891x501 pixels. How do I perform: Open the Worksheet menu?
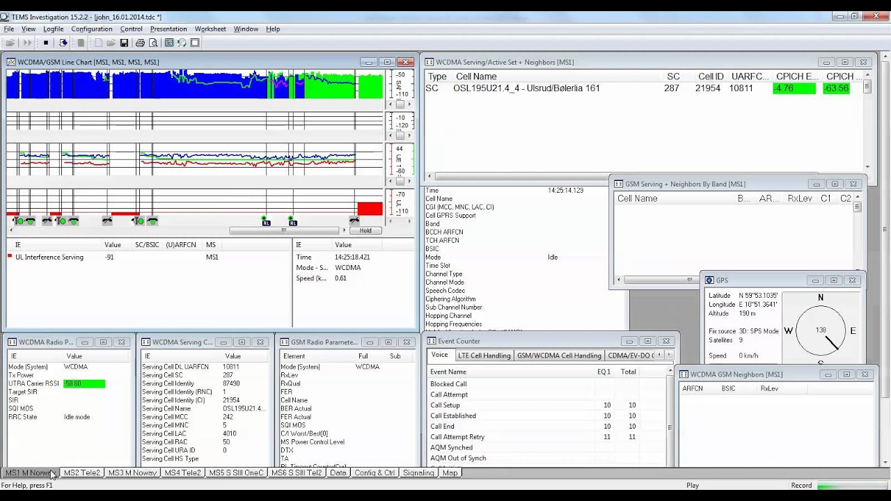(210, 29)
